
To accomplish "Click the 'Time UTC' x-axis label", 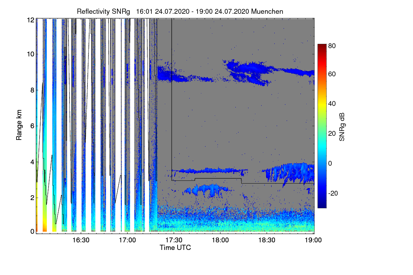I will tap(175, 247).
